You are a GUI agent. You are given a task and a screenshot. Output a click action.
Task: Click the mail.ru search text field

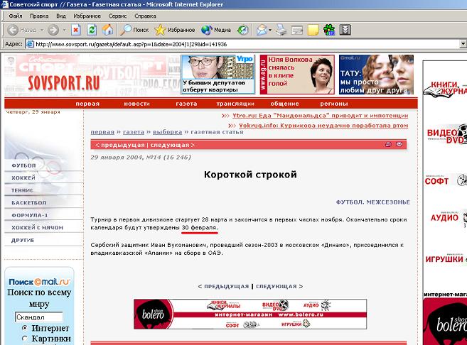pos(38,317)
